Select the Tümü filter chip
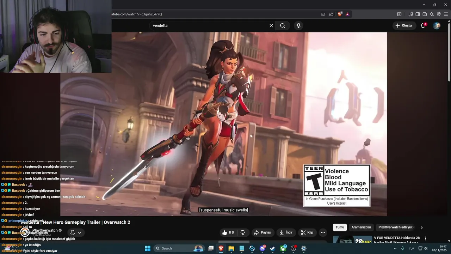The image size is (451, 254). pyautogui.click(x=340, y=228)
